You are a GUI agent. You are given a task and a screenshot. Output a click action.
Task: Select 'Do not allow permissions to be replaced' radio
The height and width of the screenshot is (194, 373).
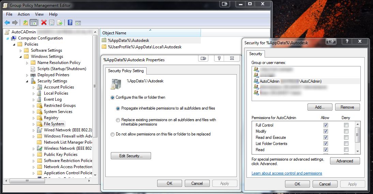click(x=113, y=134)
